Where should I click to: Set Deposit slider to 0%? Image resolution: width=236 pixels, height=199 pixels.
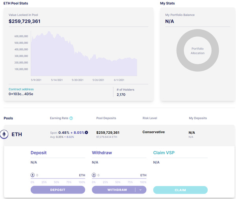click(x=32, y=182)
